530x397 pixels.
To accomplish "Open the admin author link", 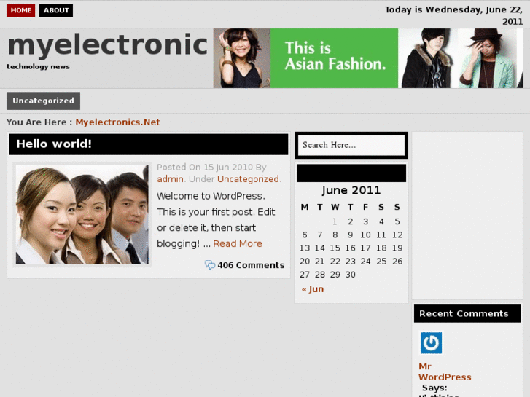I will coord(171,179).
